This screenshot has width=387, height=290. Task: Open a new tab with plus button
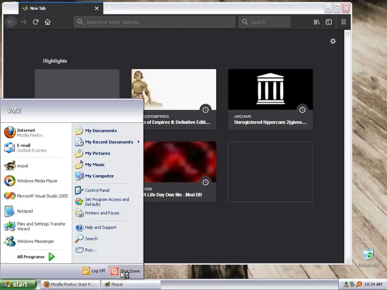click(x=110, y=8)
